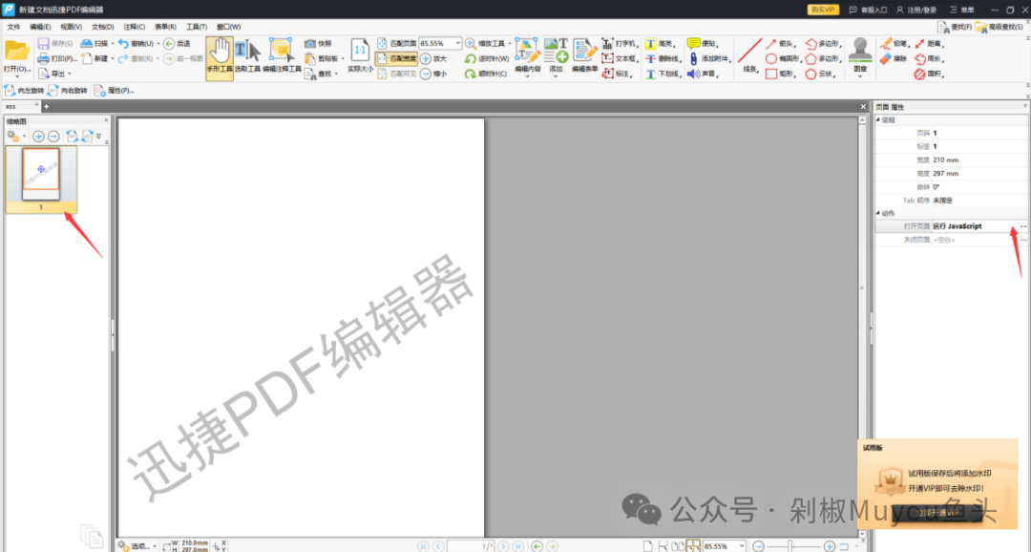This screenshot has width=1031, height=552.
Task: Click ellipsis next to 运行 JavaScript action
Action: point(1023,226)
